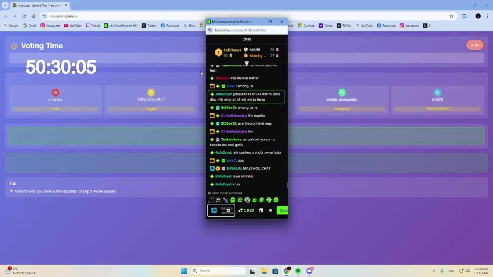Click St3lios13 username on 'among us re'

click(228, 108)
